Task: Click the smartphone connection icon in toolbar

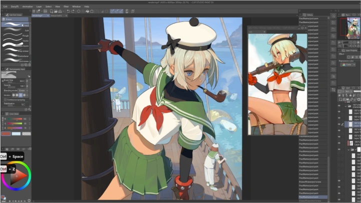Action: pos(127,11)
